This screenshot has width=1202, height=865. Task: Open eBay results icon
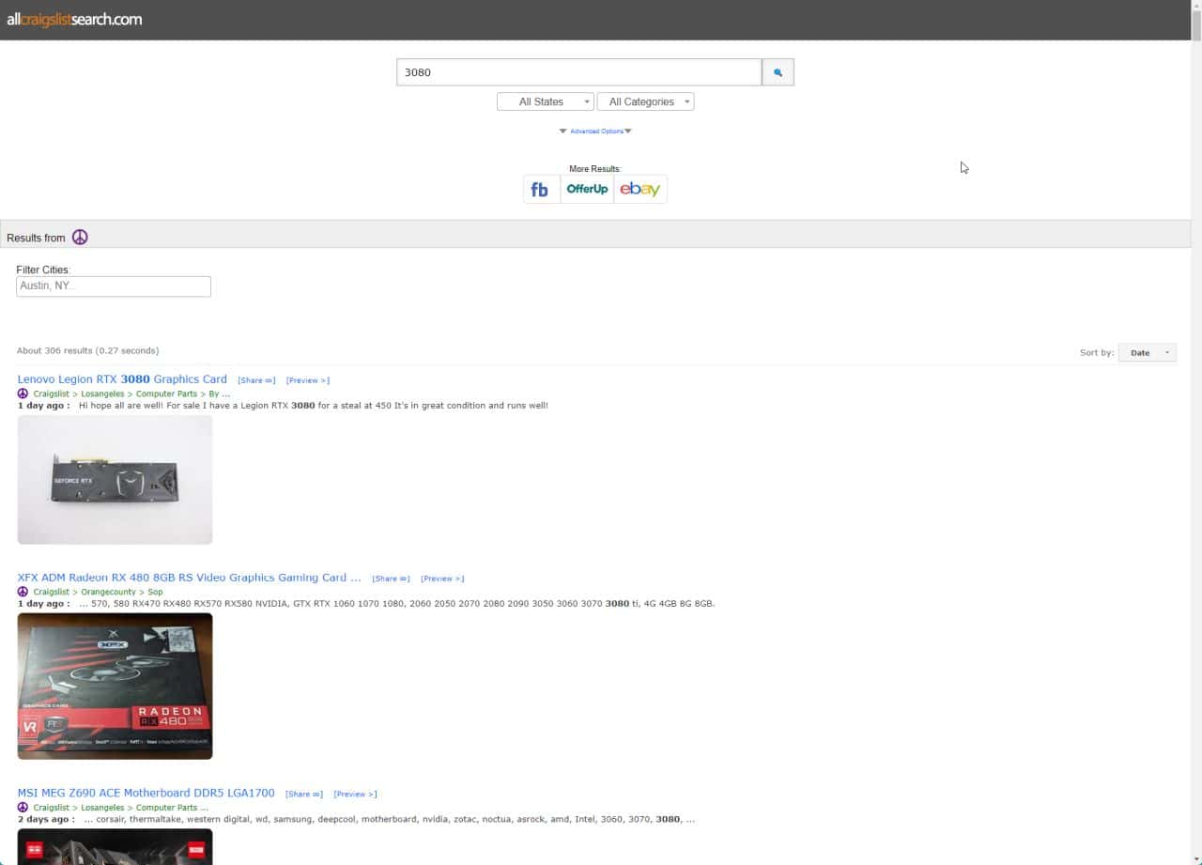pos(640,189)
